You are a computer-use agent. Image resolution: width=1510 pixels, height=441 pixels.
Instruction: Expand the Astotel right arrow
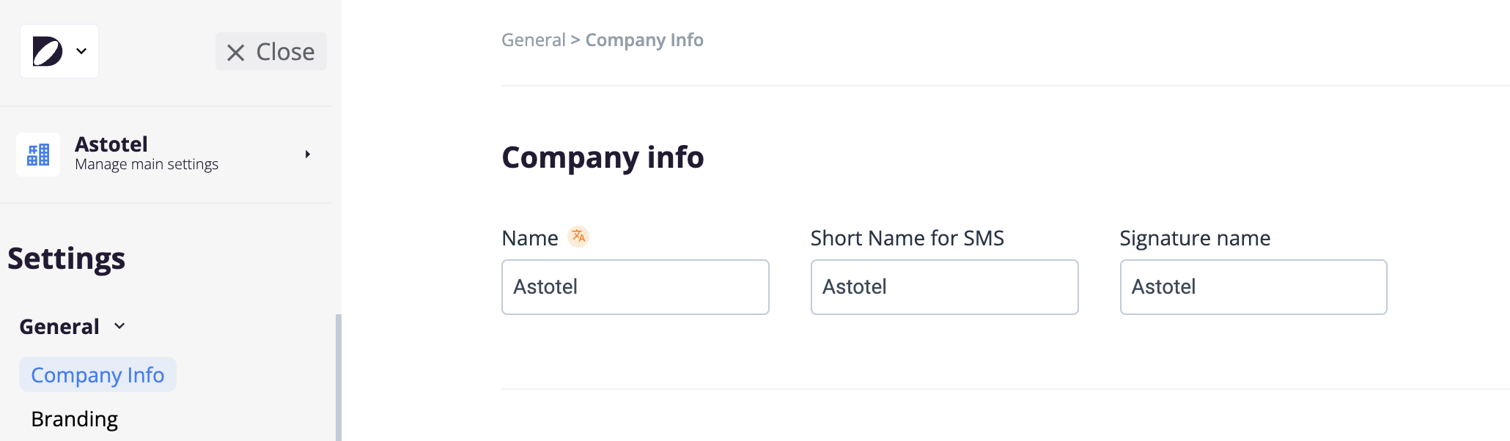308,155
